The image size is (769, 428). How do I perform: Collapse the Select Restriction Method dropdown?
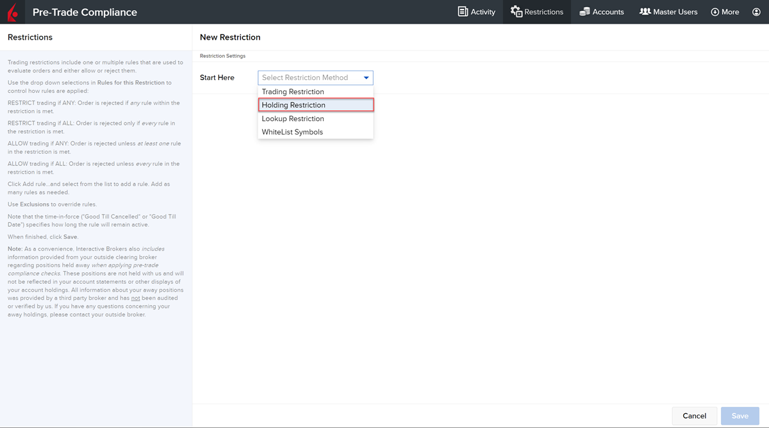[x=315, y=78]
